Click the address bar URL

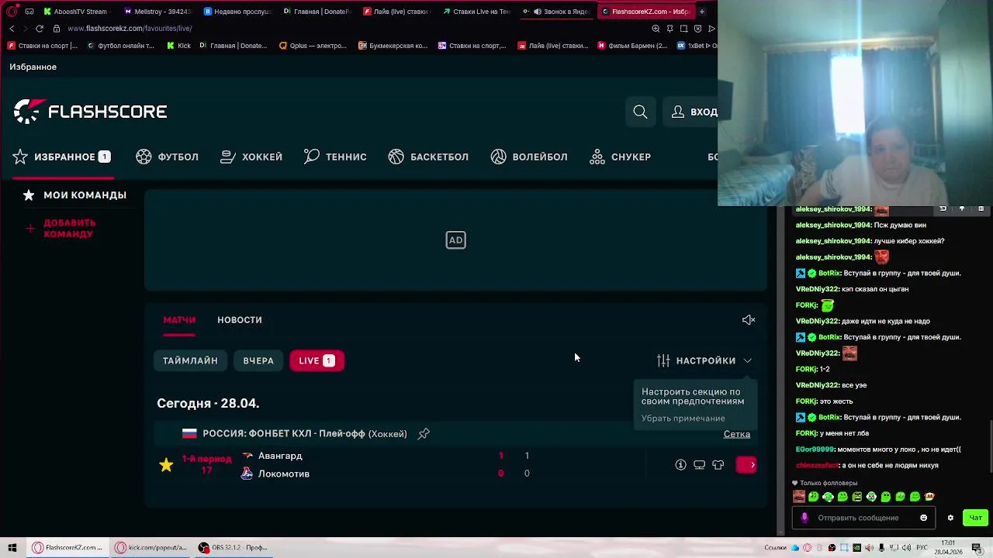pyautogui.click(x=130, y=29)
